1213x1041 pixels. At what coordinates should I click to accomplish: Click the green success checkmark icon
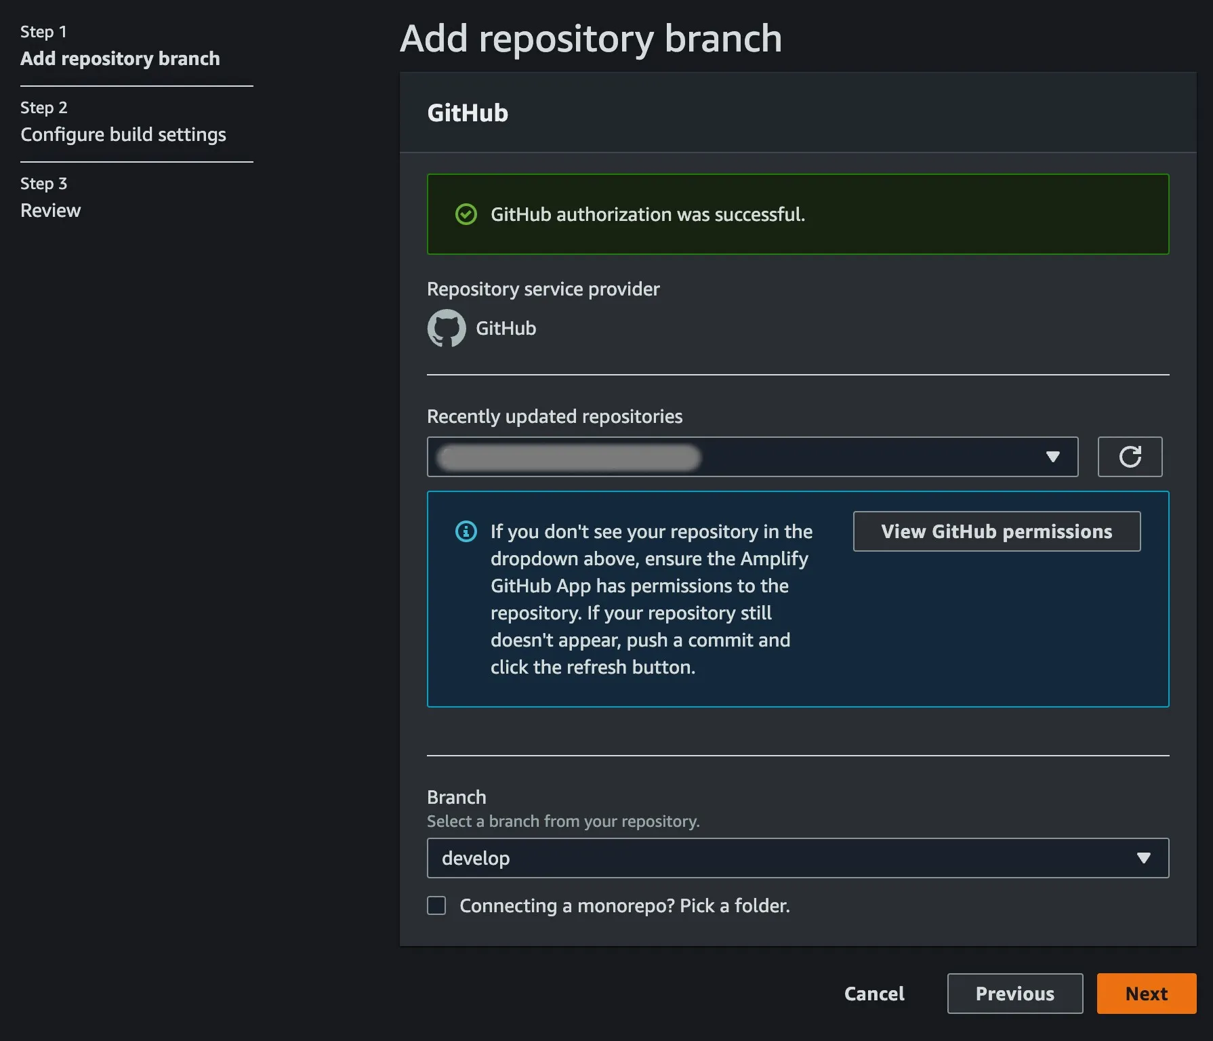pyautogui.click(x=466, y=214)
